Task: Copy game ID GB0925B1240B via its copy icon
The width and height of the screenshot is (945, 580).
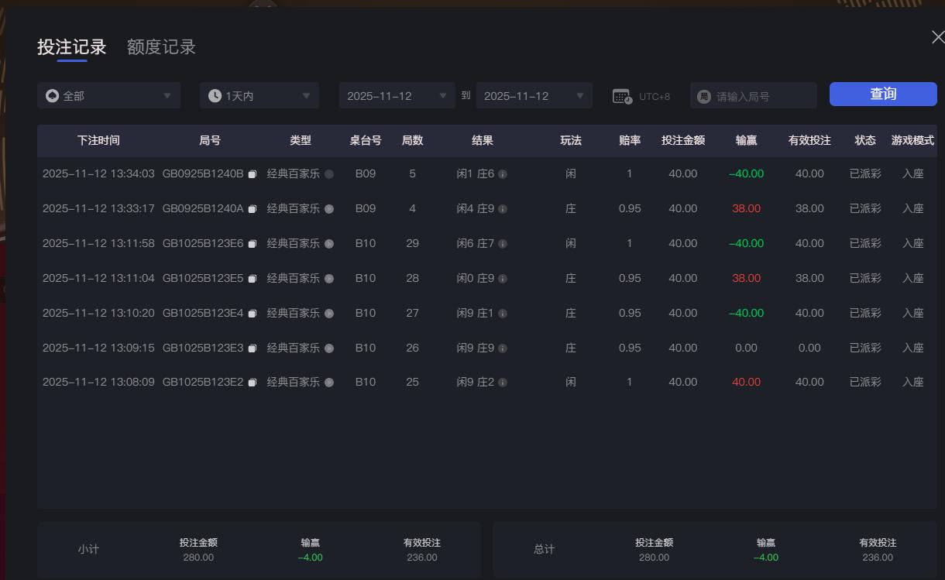Action: point(252,173)
